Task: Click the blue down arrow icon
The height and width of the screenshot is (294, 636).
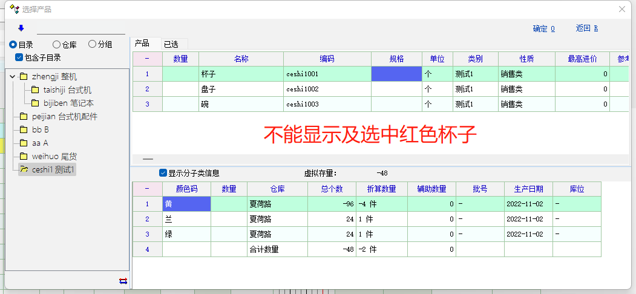Action: pyautogui.click(x=21, y=28)
